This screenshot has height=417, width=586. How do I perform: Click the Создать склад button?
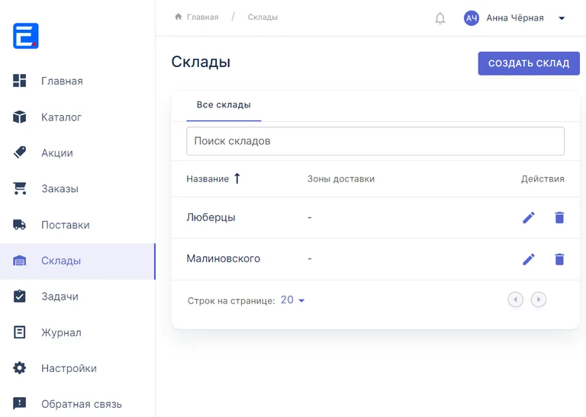coord(529,63)
